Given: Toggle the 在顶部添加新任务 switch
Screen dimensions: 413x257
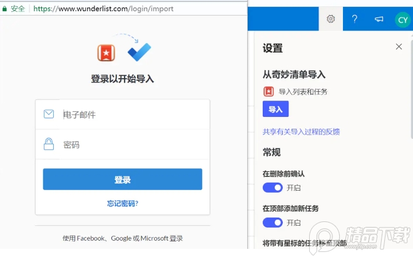Looking at the screenshot, I should point(273,223).
